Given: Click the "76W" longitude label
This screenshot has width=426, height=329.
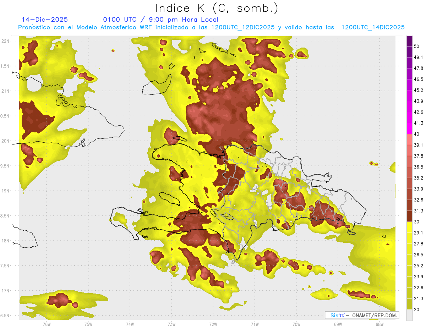Looking at the screenshot, I should [x=46, y=324].
